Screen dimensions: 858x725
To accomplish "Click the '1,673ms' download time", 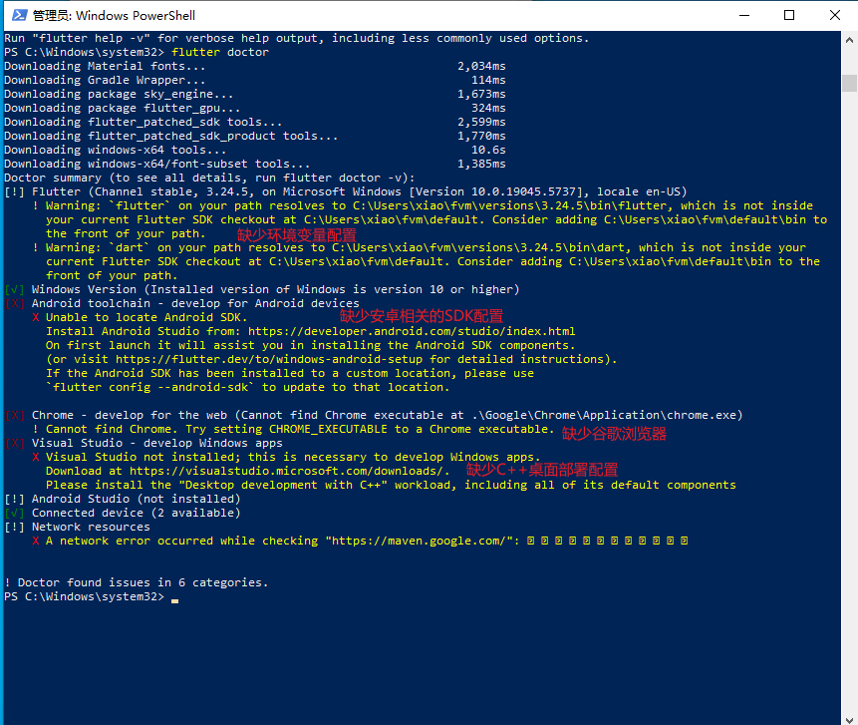I will [x=481, y=94].
